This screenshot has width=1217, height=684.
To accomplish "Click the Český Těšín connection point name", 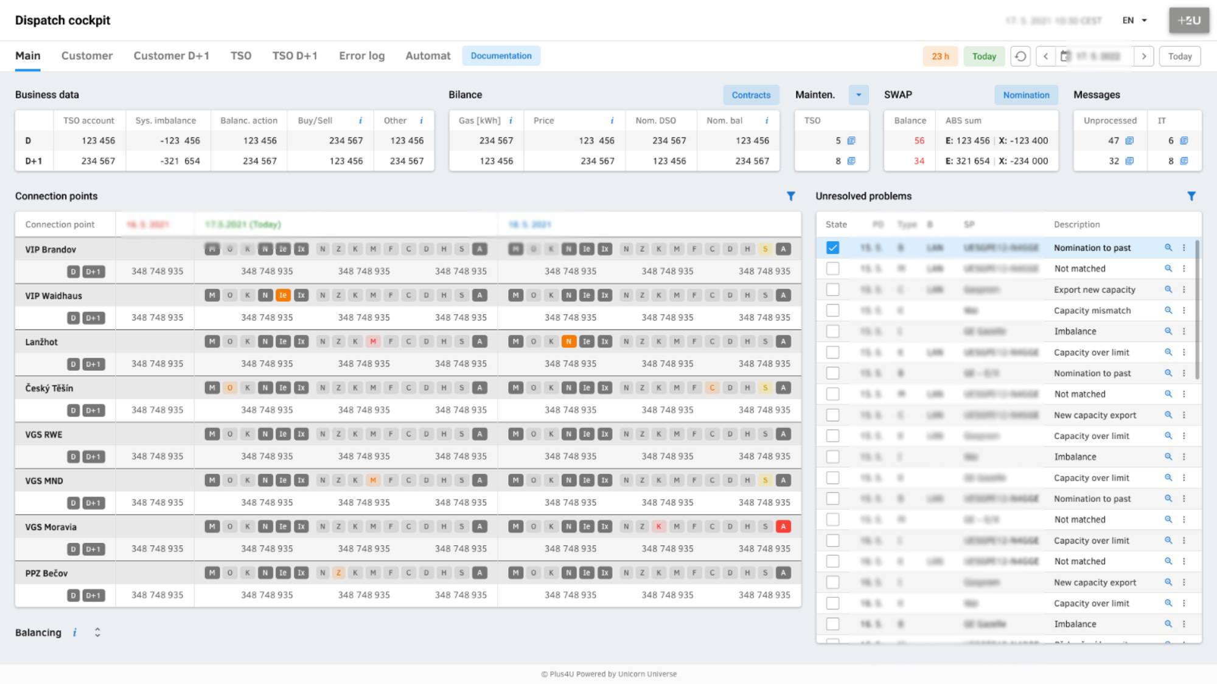I will (49, 388).
